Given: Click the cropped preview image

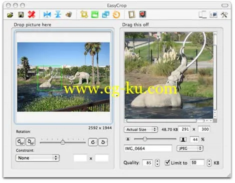Looking at the screenshot, I should click(x=169, y=75).
